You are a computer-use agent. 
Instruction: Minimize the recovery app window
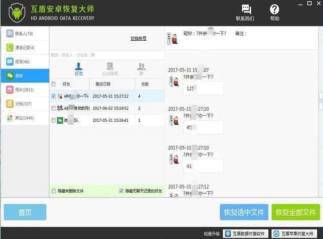(x=300, y=4)
